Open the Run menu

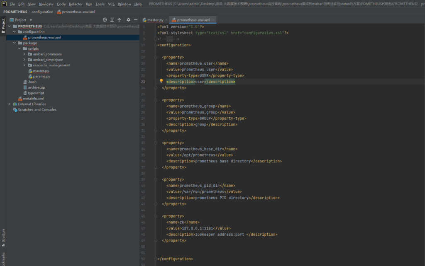pyautogui.click(x=89, y=4)
